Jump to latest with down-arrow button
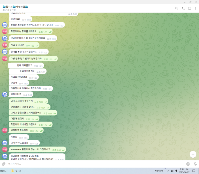Image resolution: width=199 pixels, height=174 pixels. pos(193,154)
